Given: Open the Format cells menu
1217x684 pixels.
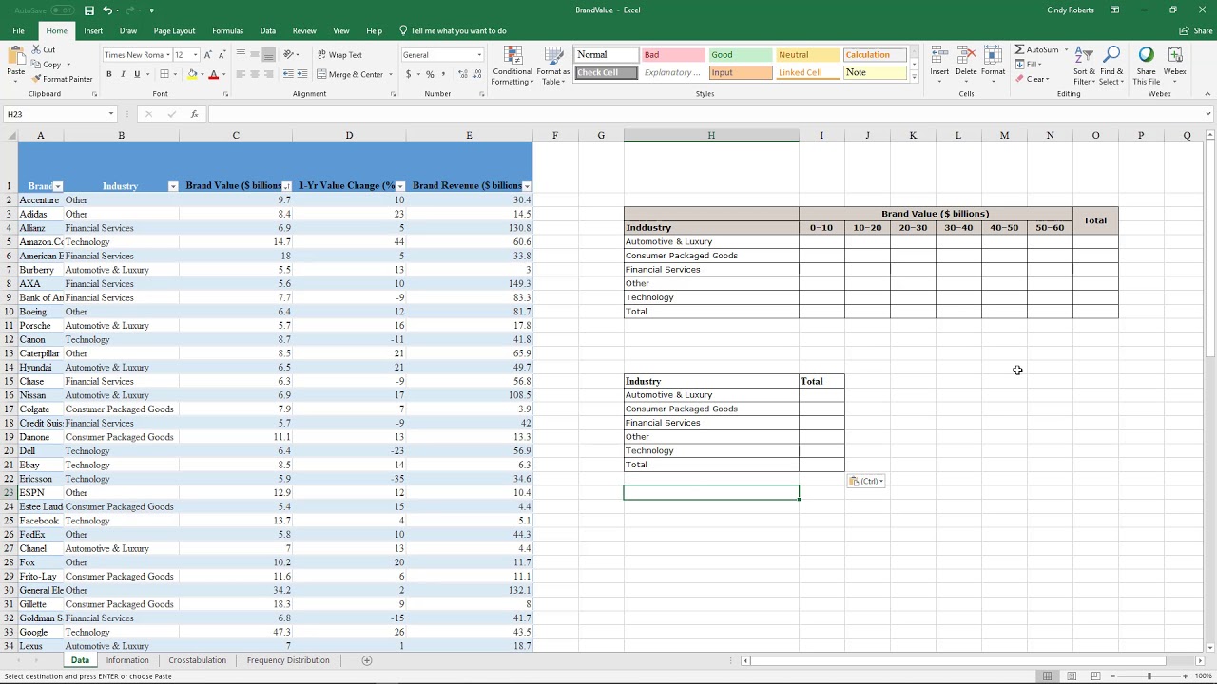Looking at the screenshot, I should (x=993, y=63).
